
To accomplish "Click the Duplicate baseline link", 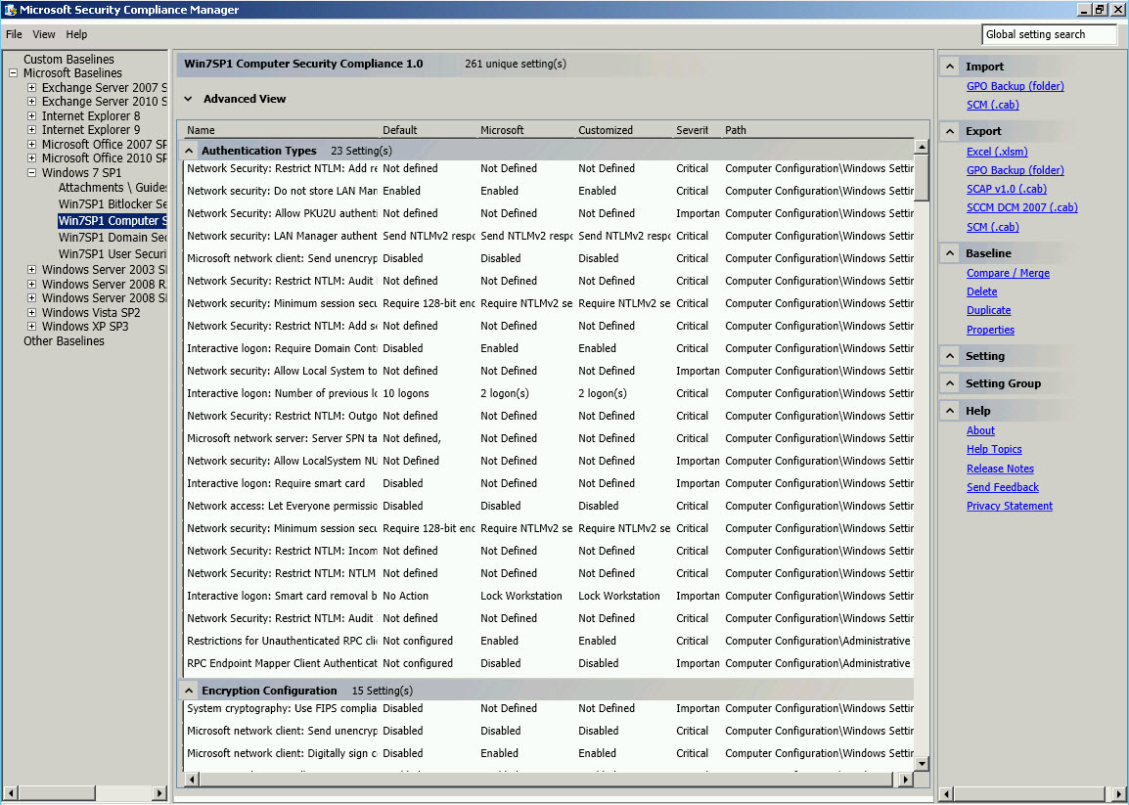I will (987, 310).
